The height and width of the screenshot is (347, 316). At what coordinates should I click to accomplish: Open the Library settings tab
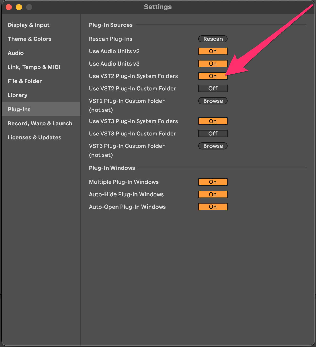[x=41, y=95]
